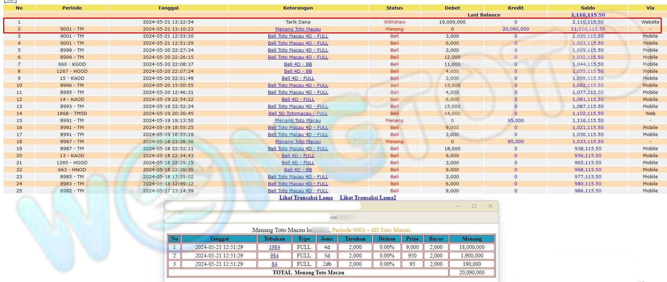Minimize the winnings detail popup window
Image resolution: width=667 pixels, height=282 pixels.
pos(458,206)
